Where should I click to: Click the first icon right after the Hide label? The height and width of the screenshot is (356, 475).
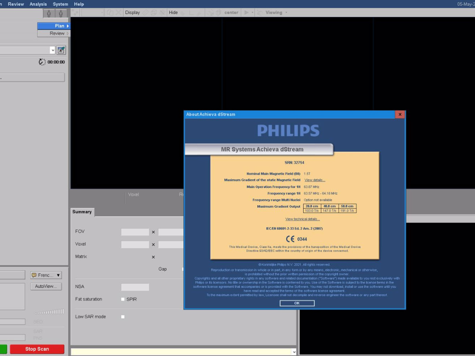pos(183,13)
